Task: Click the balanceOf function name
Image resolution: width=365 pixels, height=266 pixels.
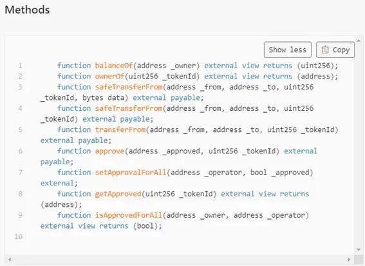Action: [114, 66]
